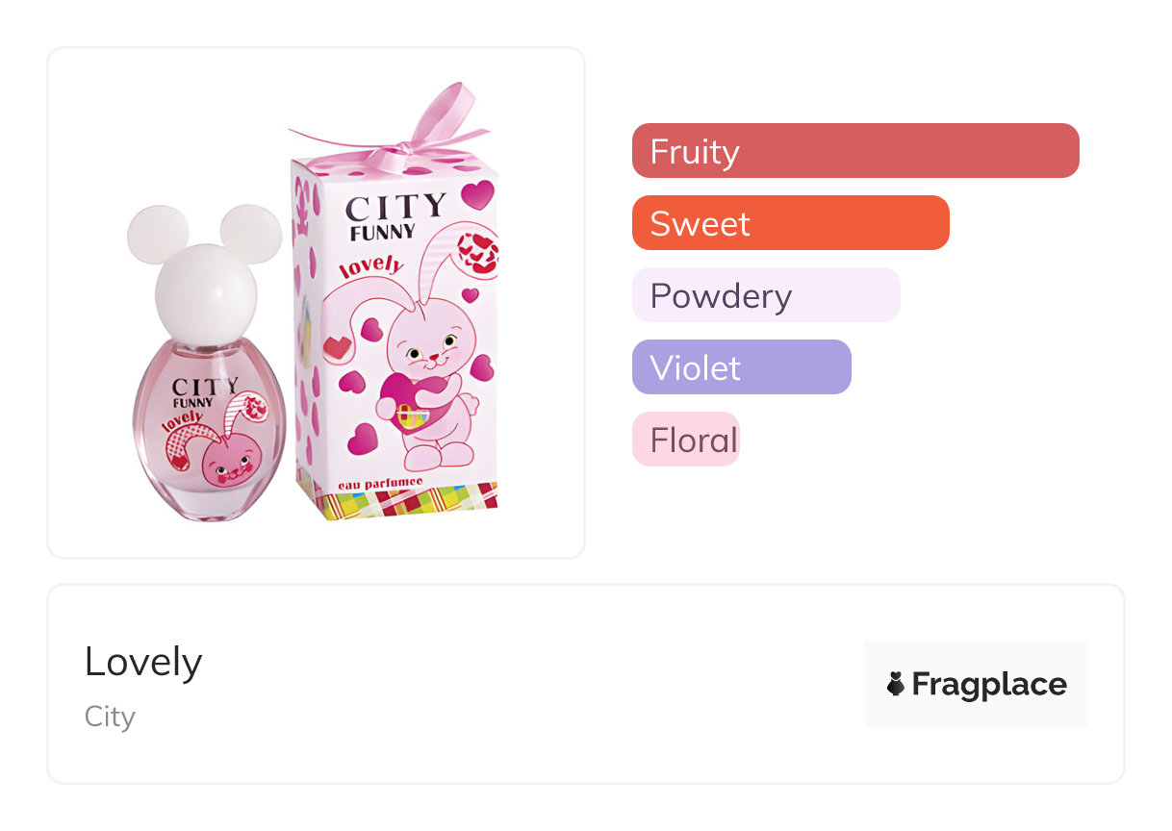Open the Lovely perfume title
Screen dimensions: 1172x831
click(x=143, y=662)
